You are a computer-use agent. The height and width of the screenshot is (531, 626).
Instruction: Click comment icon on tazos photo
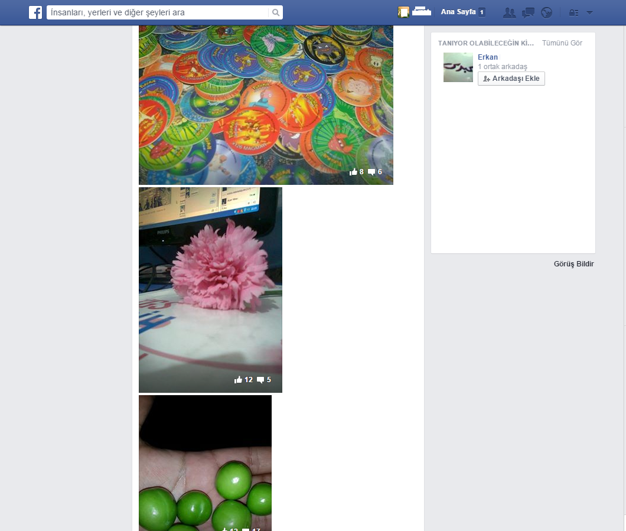pos(371,172)
